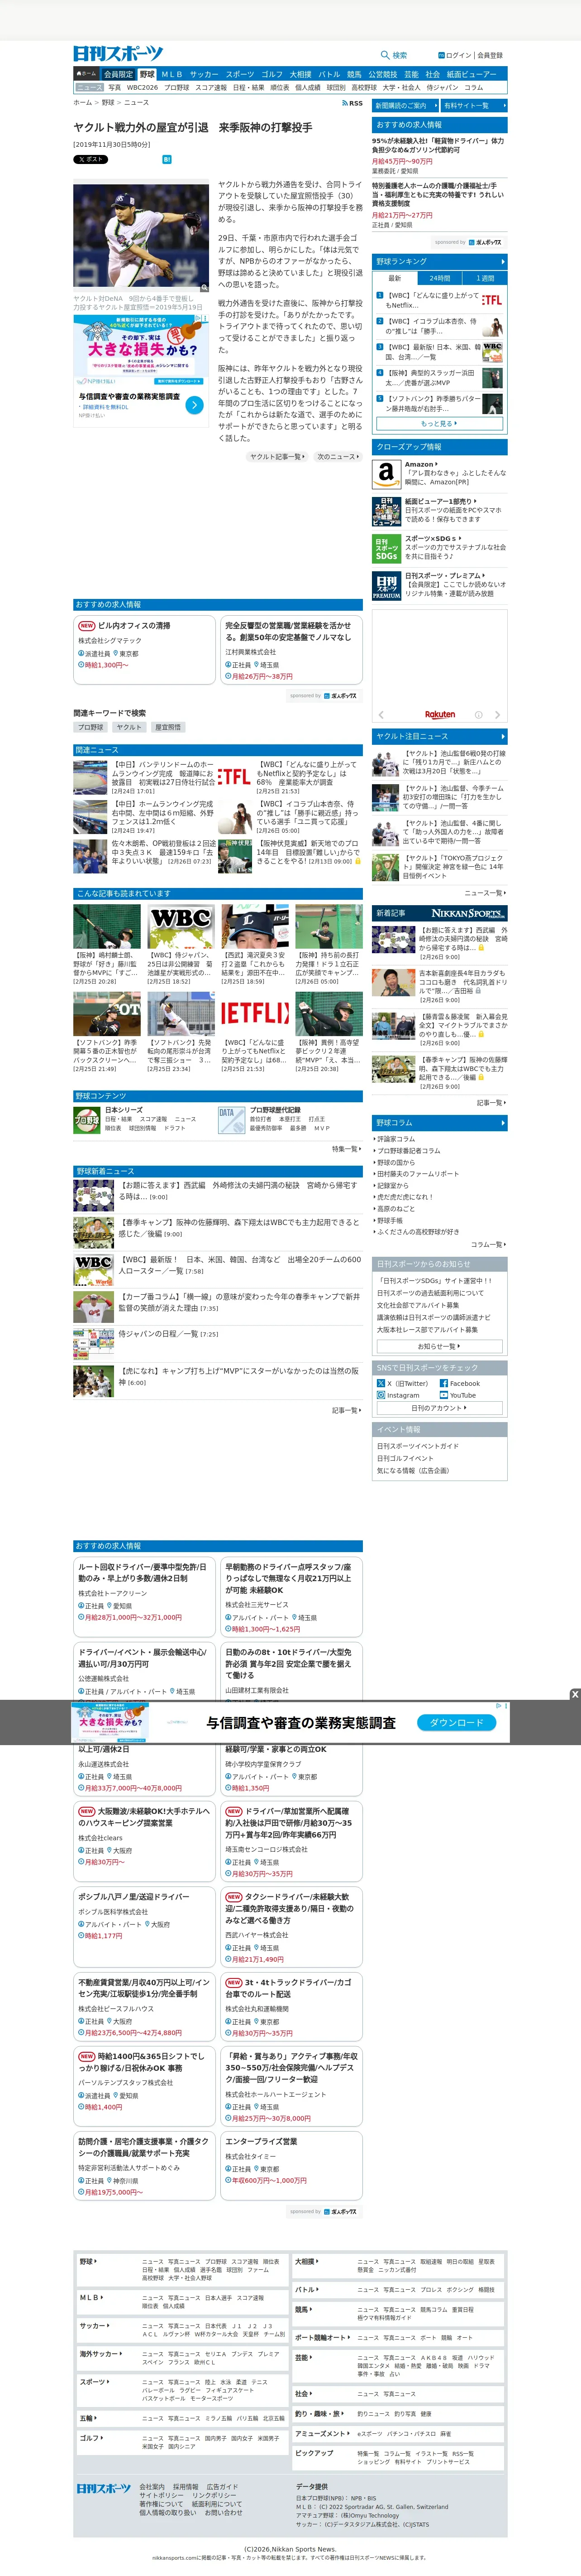
Task: Open the MLB navigation menu
Action: (171, 74)
